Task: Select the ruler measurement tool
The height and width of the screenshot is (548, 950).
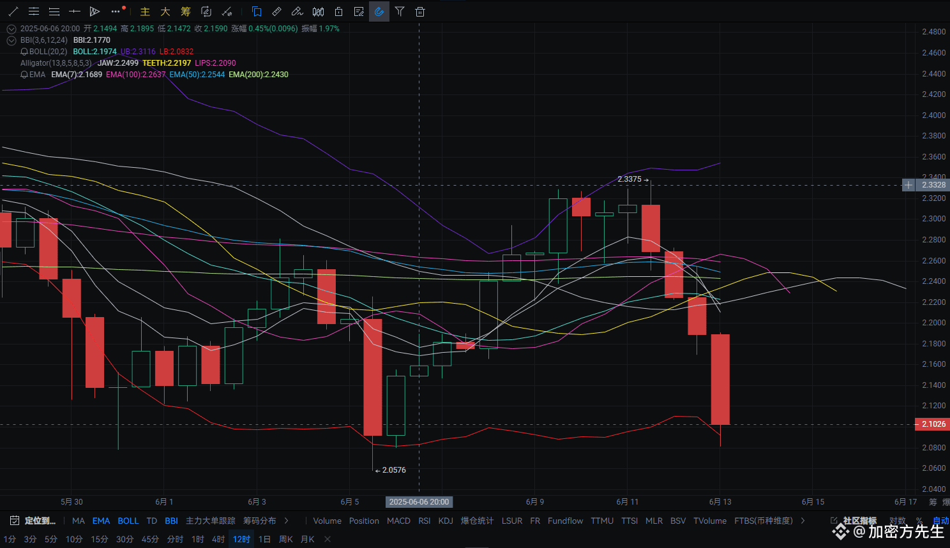Action: (276, 11)
